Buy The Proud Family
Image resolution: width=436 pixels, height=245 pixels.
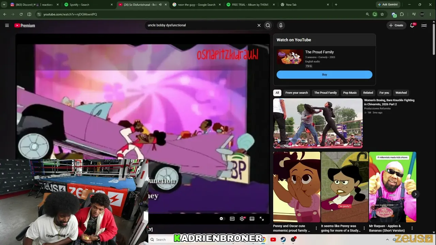[324, 75]
